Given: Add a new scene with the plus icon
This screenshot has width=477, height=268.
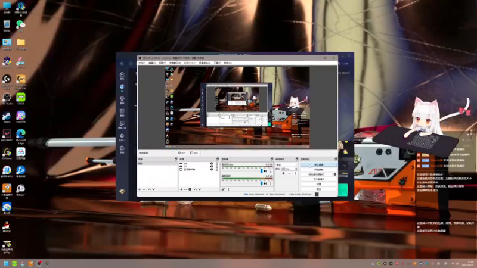Looking at the screenshot, I should point(140,189).
